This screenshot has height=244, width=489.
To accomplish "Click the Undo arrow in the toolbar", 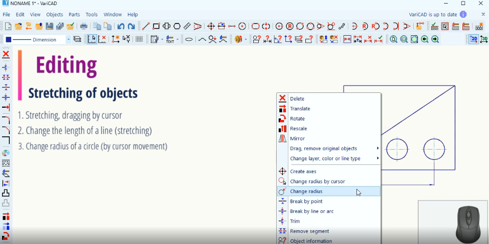I will click(121, 27).
